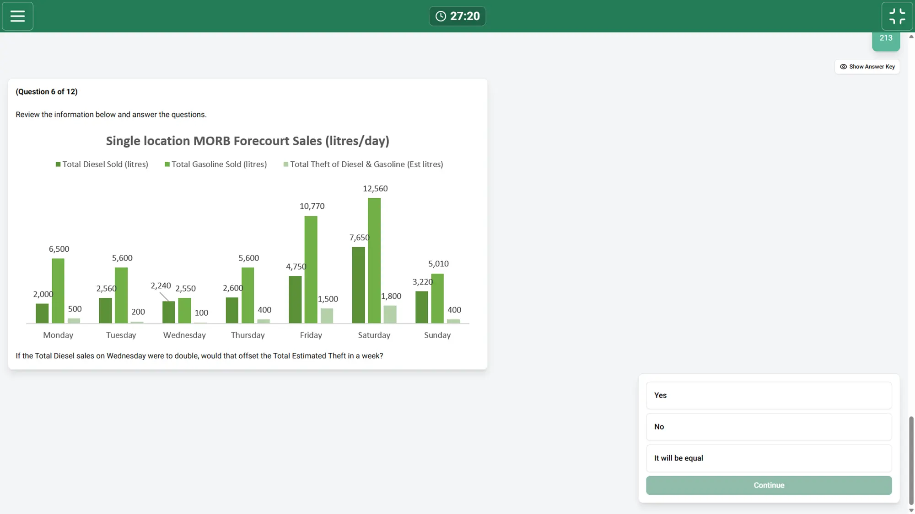Viewport: 915px width, 514px height.
Task: Click the page's vertical scrollbar thumb
Action: tap(911, 460)
